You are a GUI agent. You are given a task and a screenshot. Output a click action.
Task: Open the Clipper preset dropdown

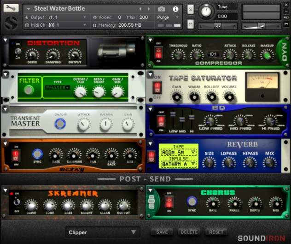point(102,232)
